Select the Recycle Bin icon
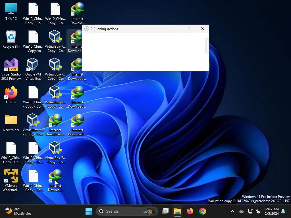Screen dimensions: 291x218 coord(11,39)
